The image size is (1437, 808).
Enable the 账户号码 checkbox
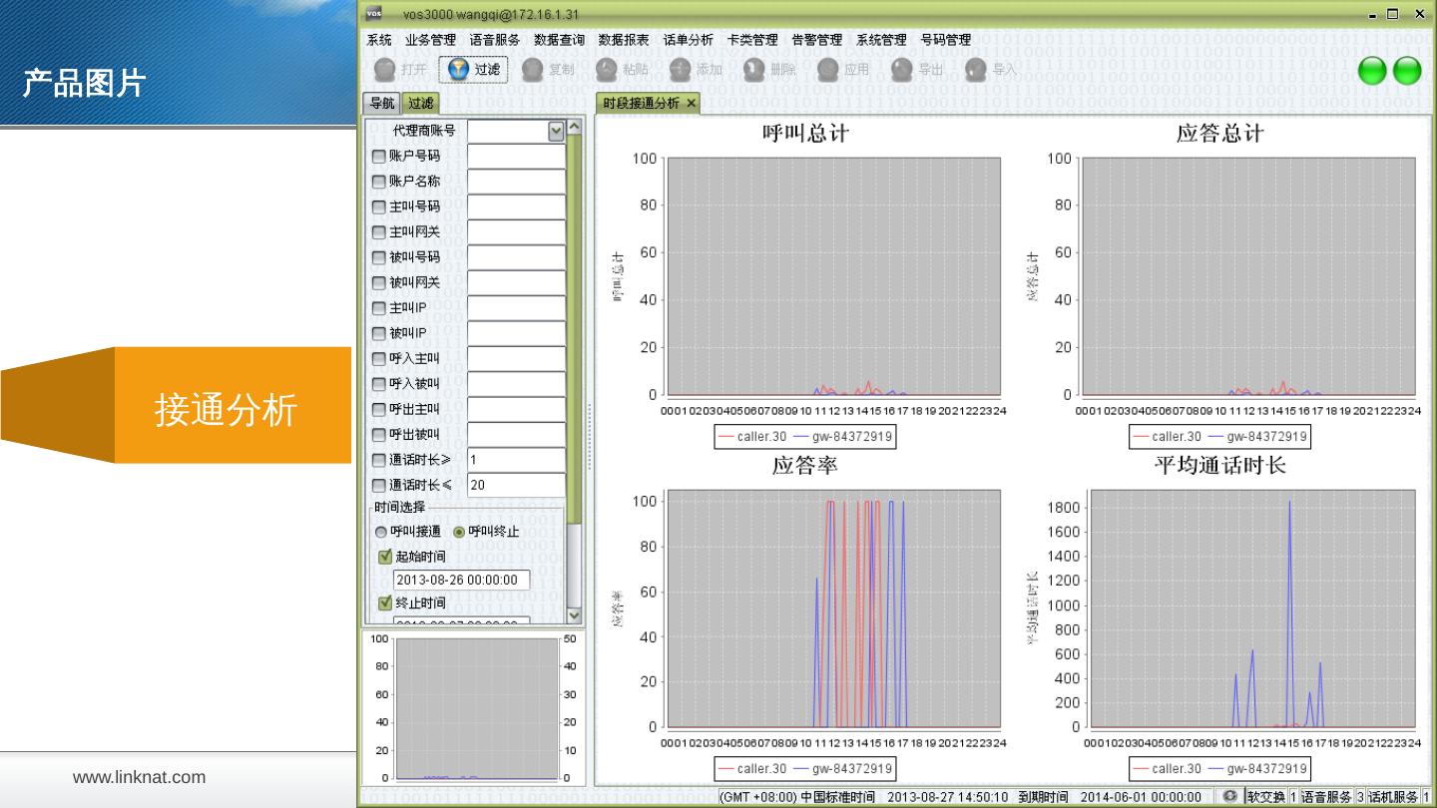point(379,157)
